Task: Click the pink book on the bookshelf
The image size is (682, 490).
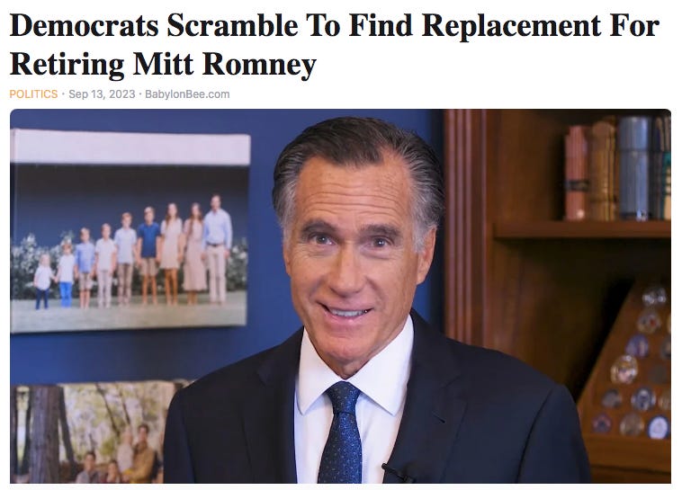Action: coord(577,173)
